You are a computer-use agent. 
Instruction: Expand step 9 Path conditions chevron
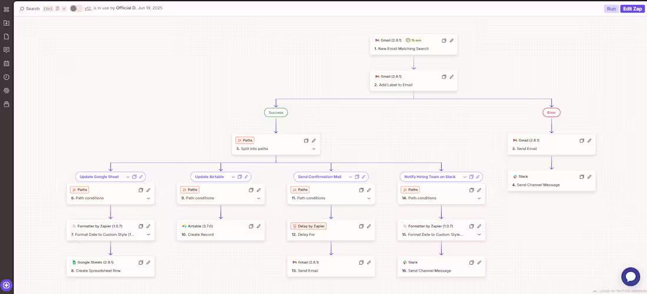[x=259, y=198]
